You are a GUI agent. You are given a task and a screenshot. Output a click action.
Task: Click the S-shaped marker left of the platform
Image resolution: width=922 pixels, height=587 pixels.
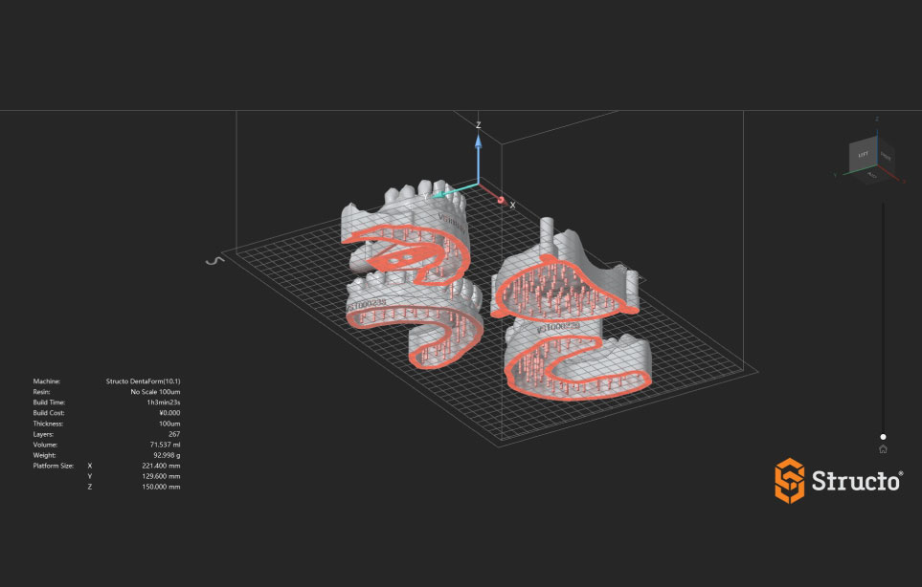pyautogui.click(x=216, y=259)
